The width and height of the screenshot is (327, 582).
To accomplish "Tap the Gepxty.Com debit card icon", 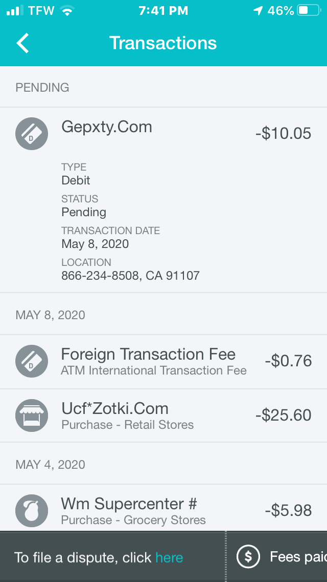I will pyautogui.click(x=32, y=134).
